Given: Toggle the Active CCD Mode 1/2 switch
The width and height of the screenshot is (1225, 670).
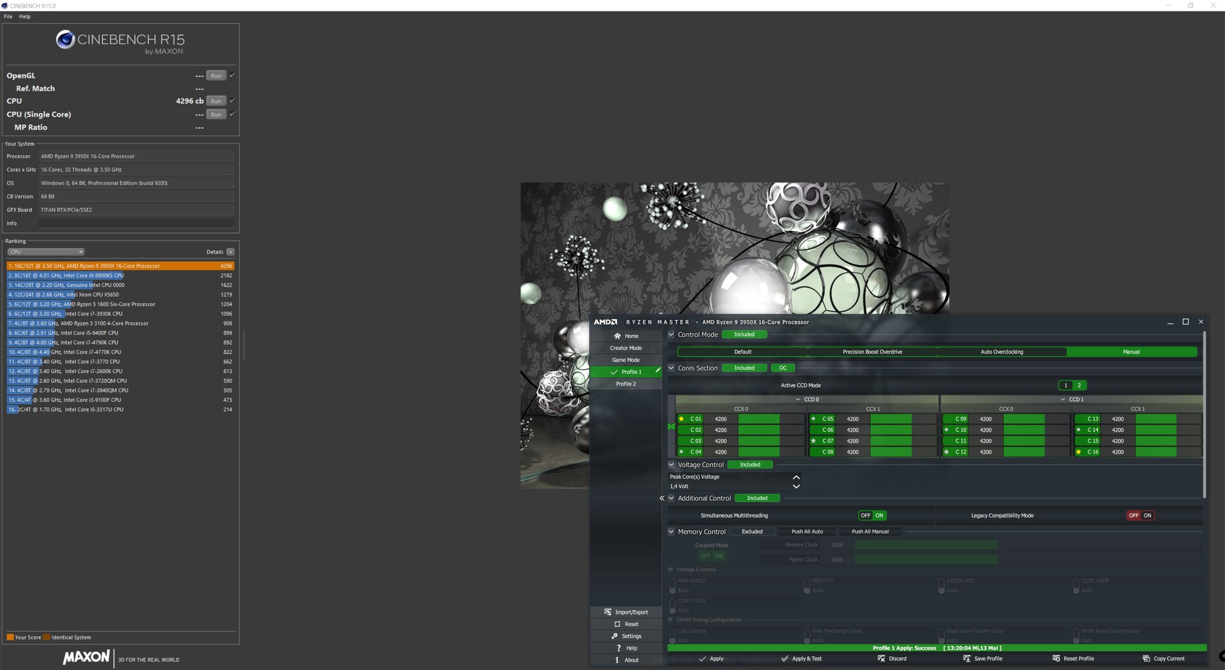Looking at the screenshot, I should [x=1073, y=385].
